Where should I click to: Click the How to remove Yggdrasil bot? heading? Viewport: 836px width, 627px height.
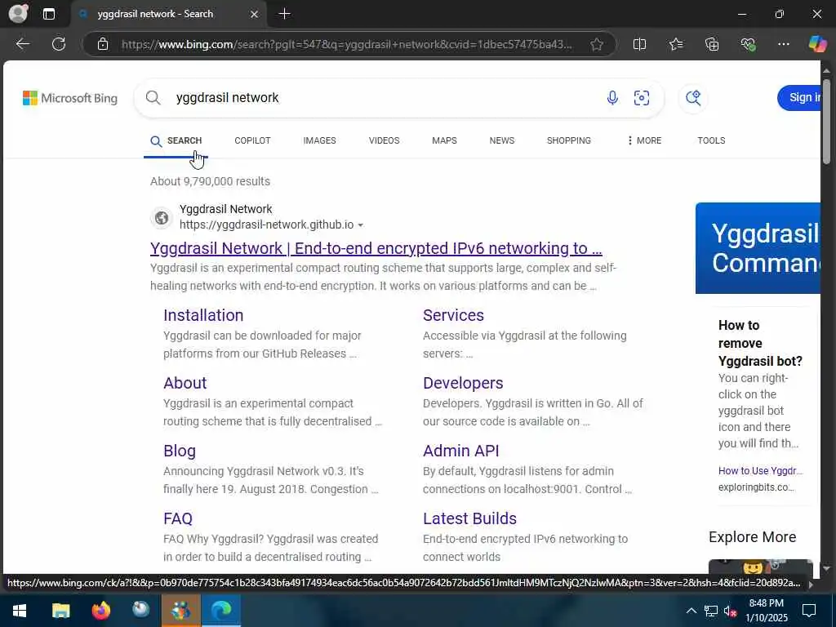point(760,343)
